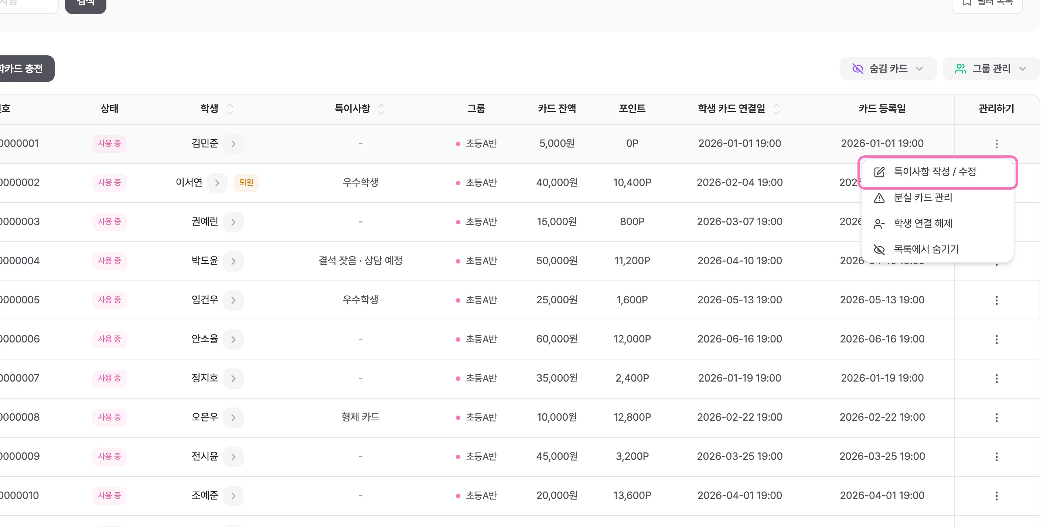
Task: Click 형제 카드 note for 오은우
Action: point(360,417)
